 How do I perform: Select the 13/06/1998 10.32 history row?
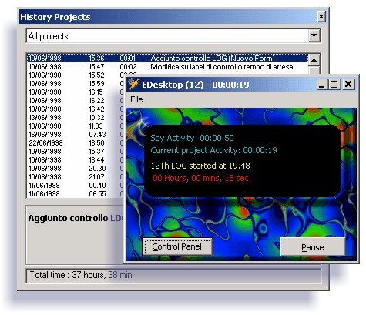tap(75, 118)
